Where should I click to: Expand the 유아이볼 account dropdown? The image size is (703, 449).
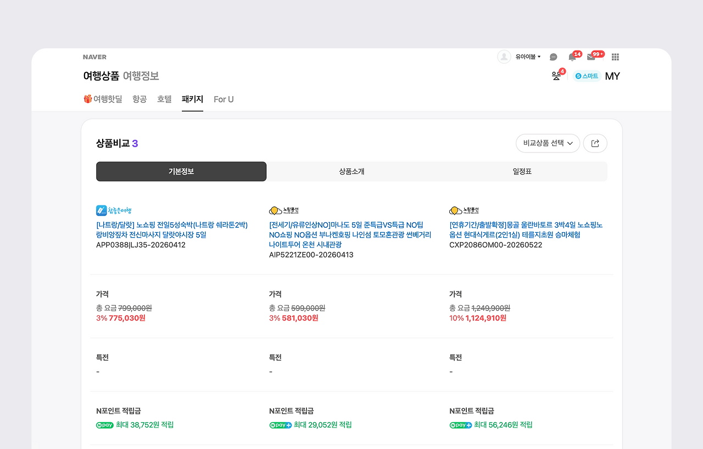(528, 57)
